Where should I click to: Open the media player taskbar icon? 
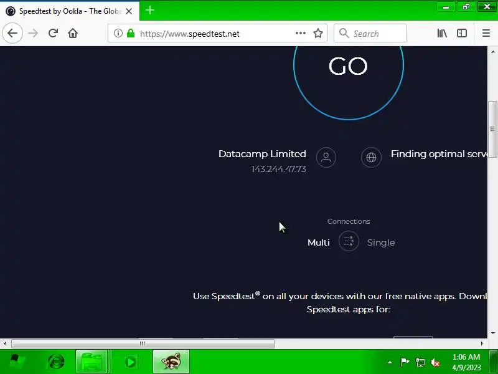tap(130, 362)
